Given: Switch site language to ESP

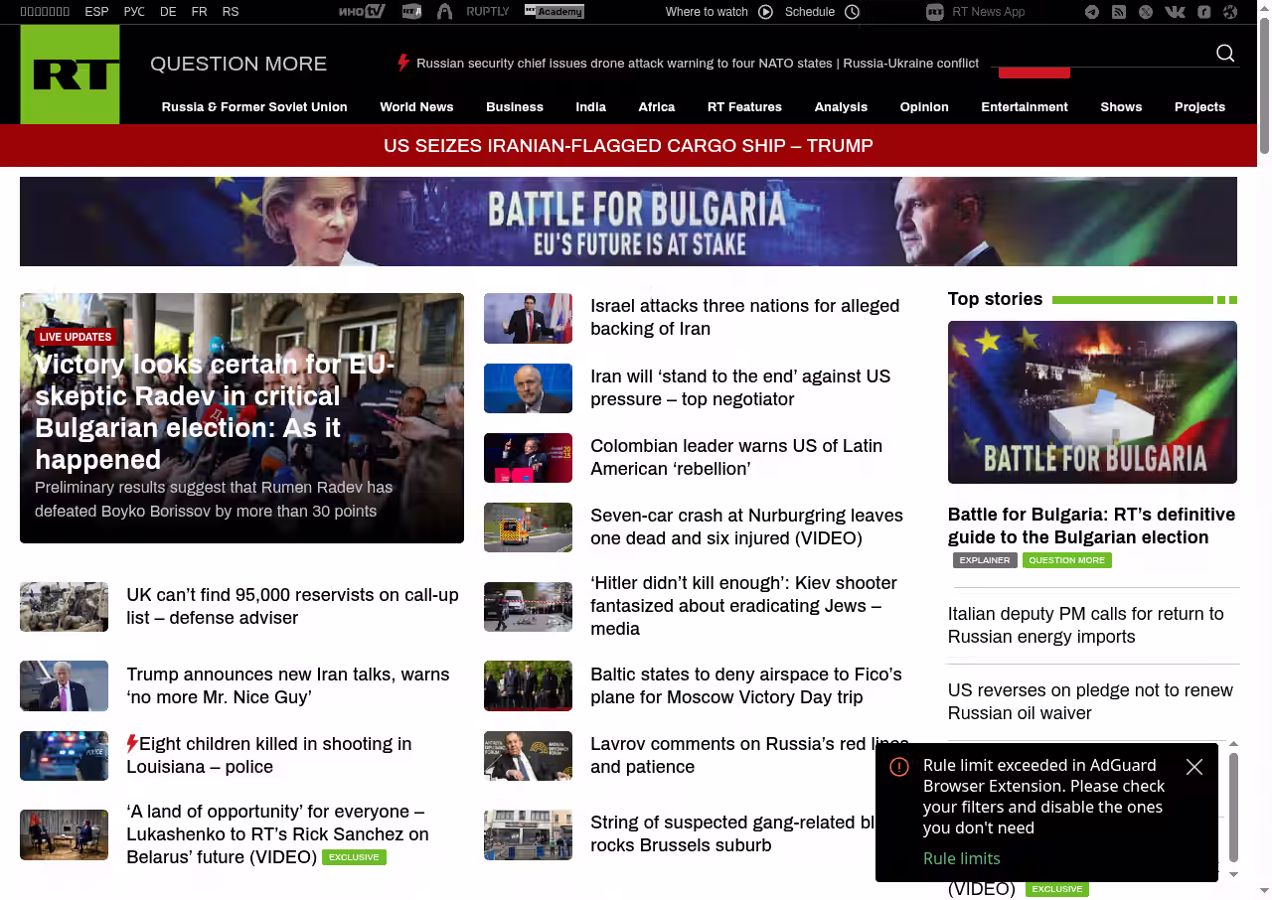Looking at the screenshot, I should coord(96,12).
